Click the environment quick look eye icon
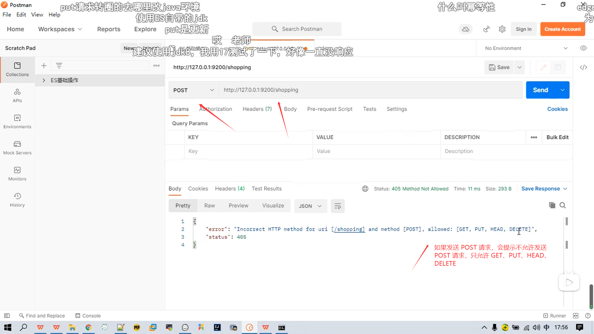 pos(583,48)
